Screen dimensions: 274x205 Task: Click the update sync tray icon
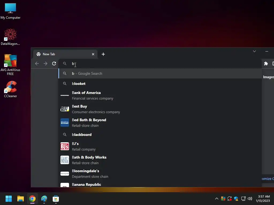[229, 199]
